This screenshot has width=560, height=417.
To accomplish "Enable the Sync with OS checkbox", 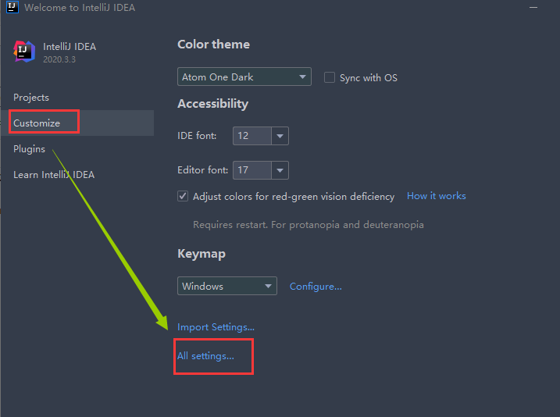I will click(330, 77).
